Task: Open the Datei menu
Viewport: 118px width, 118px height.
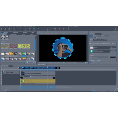Action: [x=3, y=27]
